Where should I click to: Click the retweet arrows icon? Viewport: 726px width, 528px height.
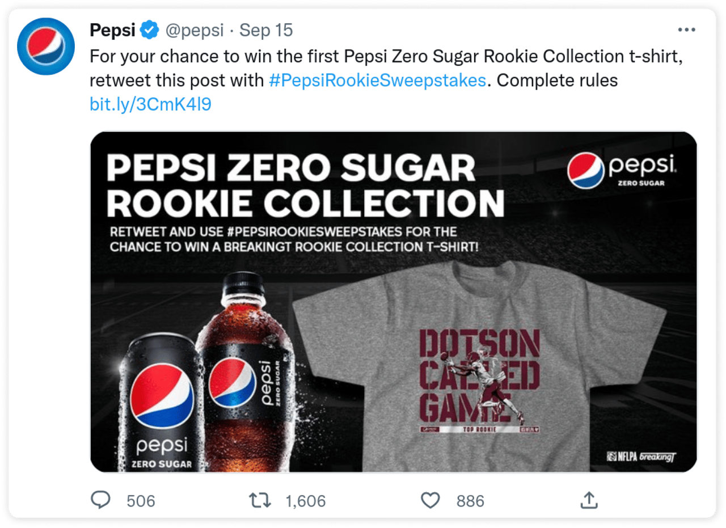260,500
